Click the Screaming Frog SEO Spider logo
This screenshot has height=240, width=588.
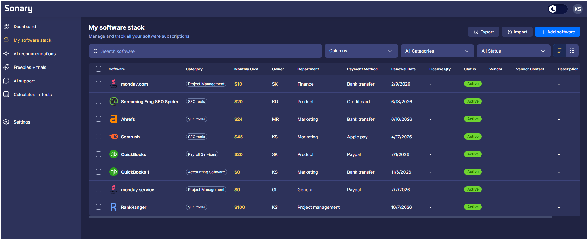pos(114,101)
